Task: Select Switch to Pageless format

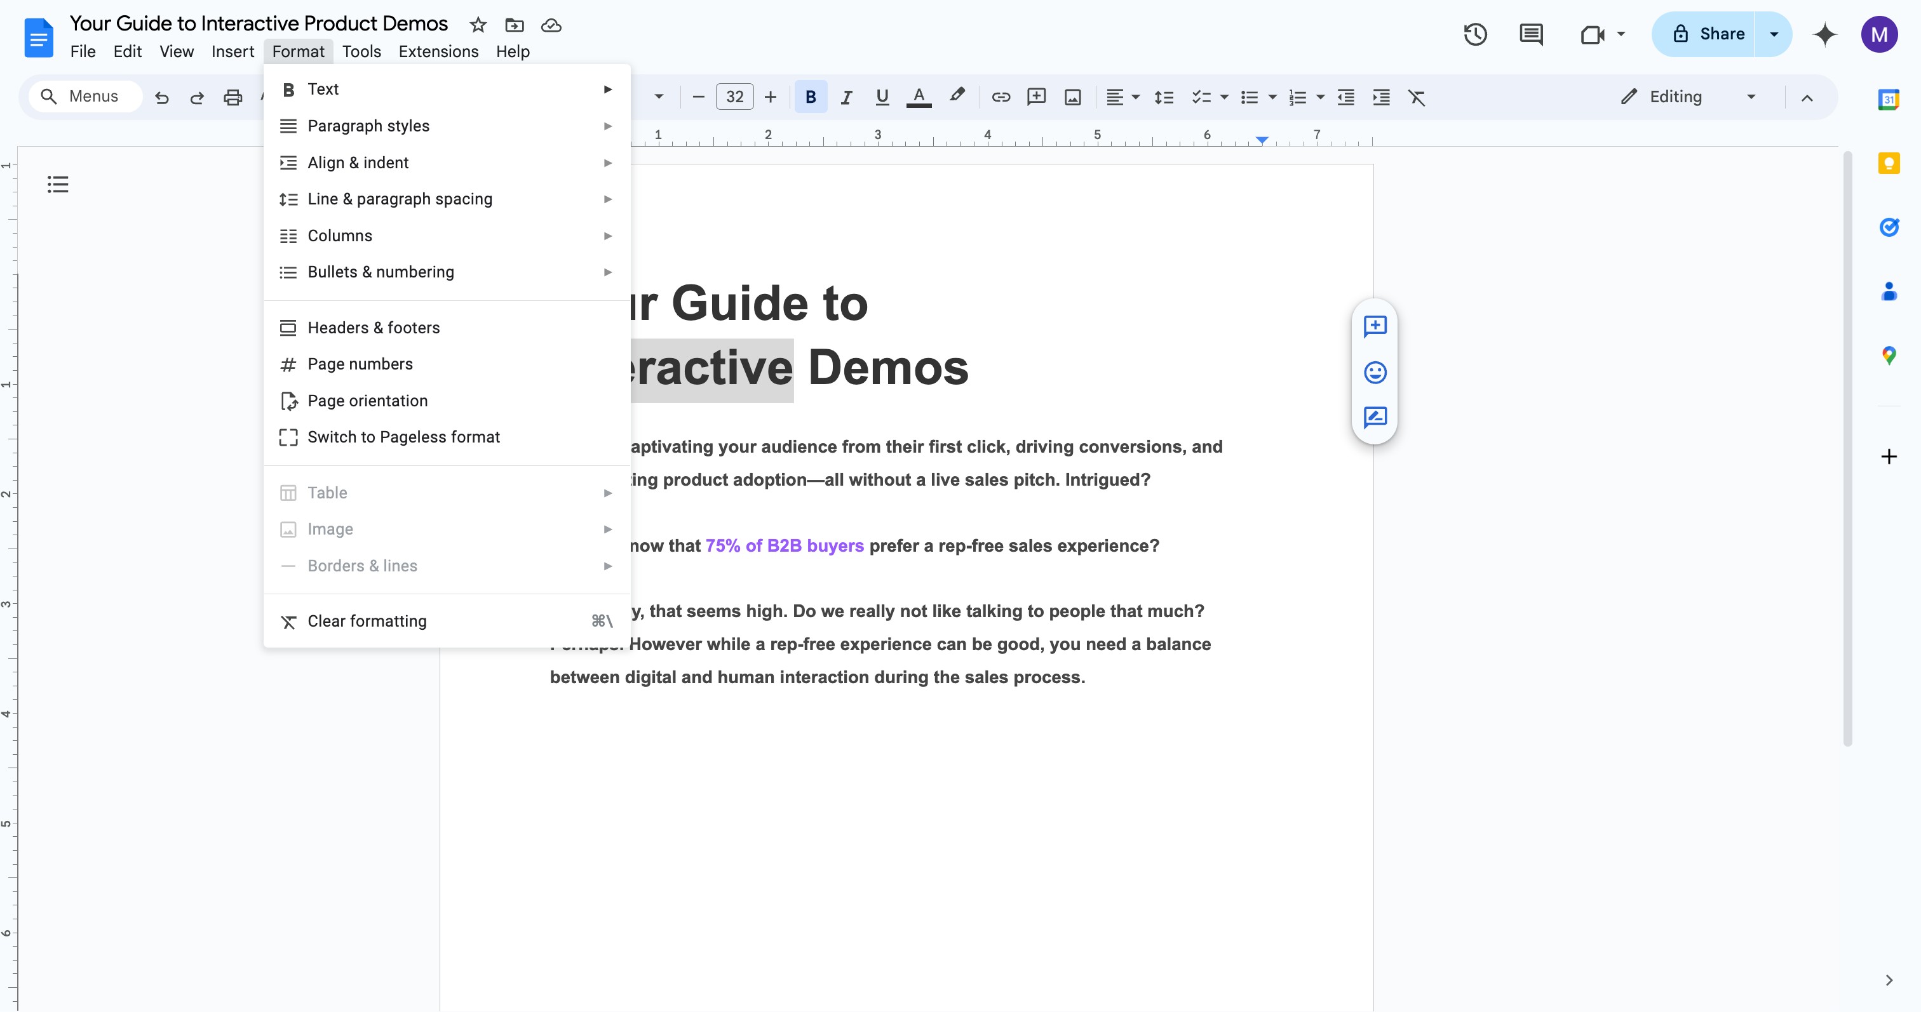Action: click(447, 437)
